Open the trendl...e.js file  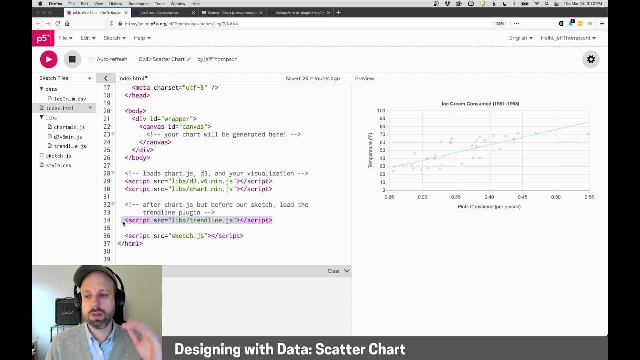click(x=67, y=146)
